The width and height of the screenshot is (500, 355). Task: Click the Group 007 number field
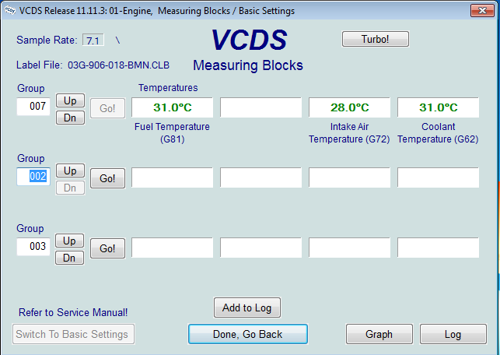coord(33,107)
